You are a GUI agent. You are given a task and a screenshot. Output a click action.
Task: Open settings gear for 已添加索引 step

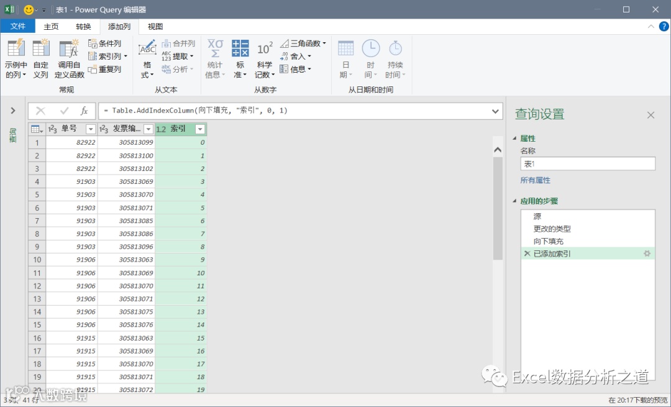point(647,254)
